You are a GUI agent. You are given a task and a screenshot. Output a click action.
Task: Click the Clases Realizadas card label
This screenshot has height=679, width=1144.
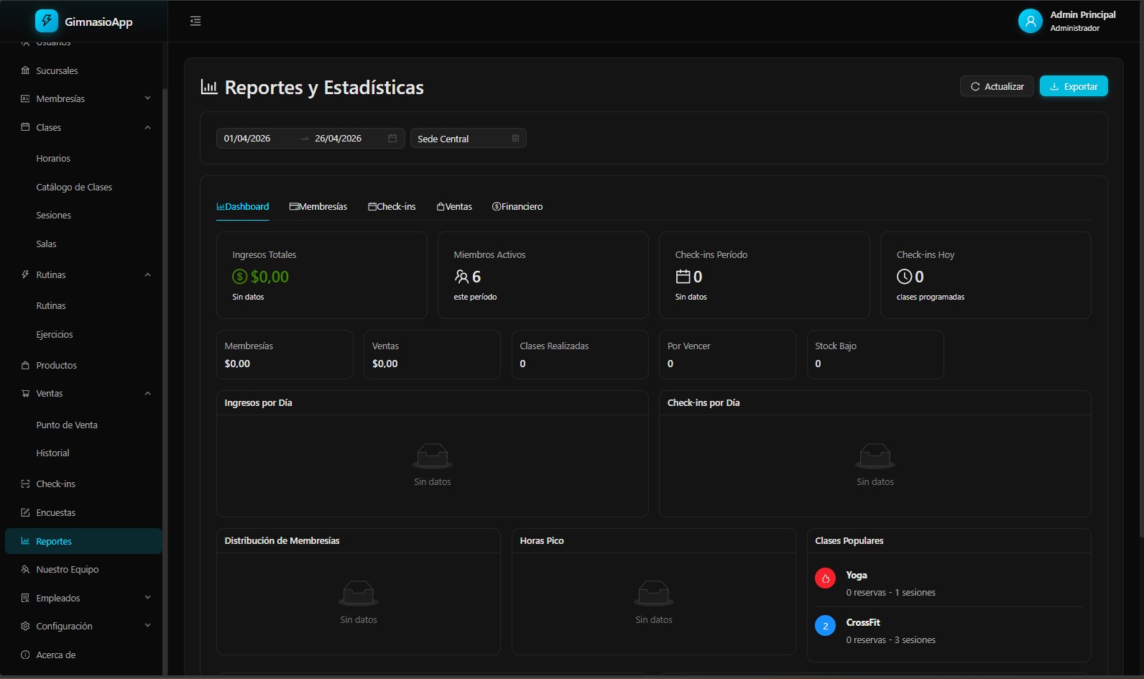coord(554,346)
